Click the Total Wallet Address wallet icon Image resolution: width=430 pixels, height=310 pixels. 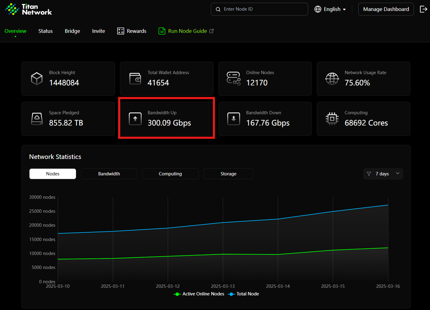pos(135,78)
